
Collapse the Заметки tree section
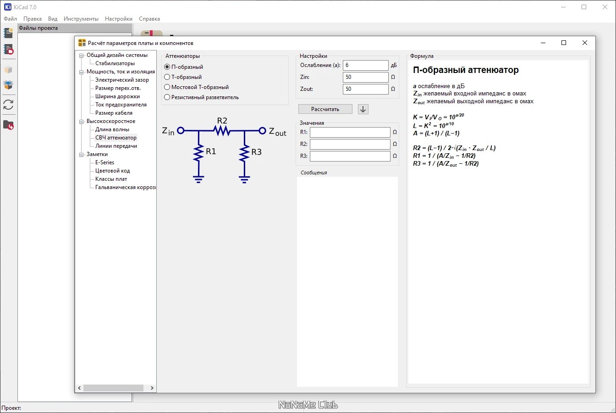pos(82,155)
